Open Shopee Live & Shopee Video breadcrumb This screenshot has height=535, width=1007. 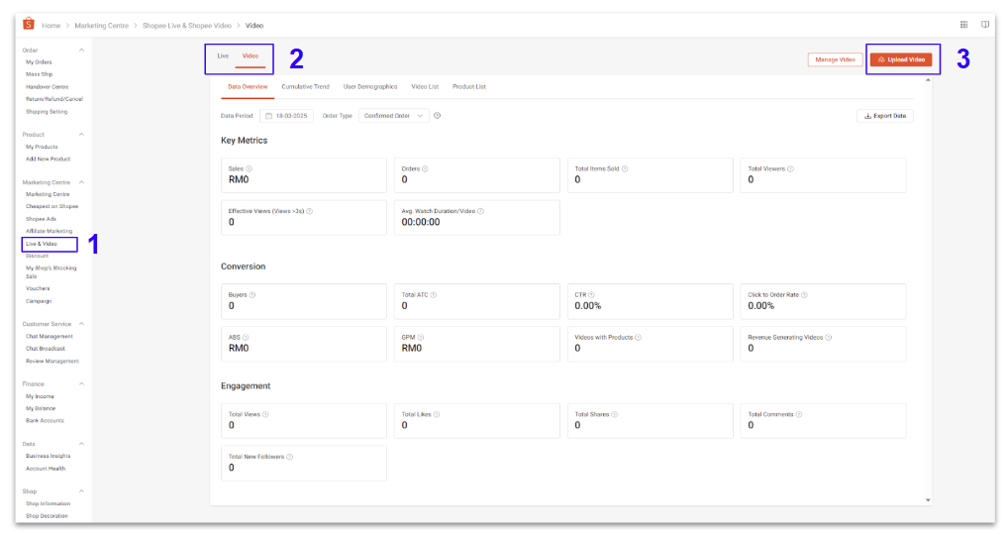187,26
